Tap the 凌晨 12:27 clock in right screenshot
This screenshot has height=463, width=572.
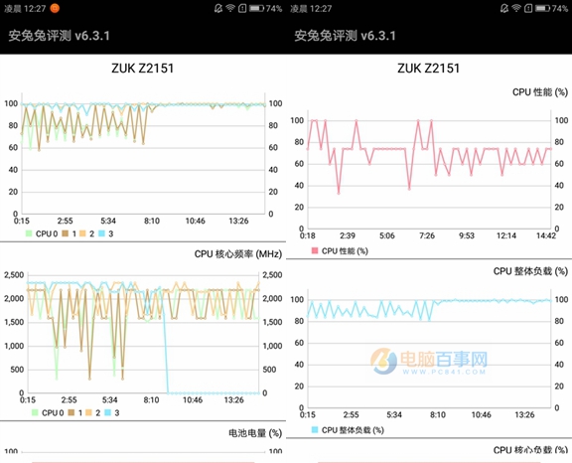click(x=311, y=8)
